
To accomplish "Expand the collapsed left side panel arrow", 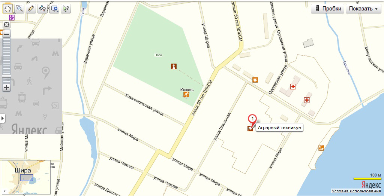I will (3, 118).
